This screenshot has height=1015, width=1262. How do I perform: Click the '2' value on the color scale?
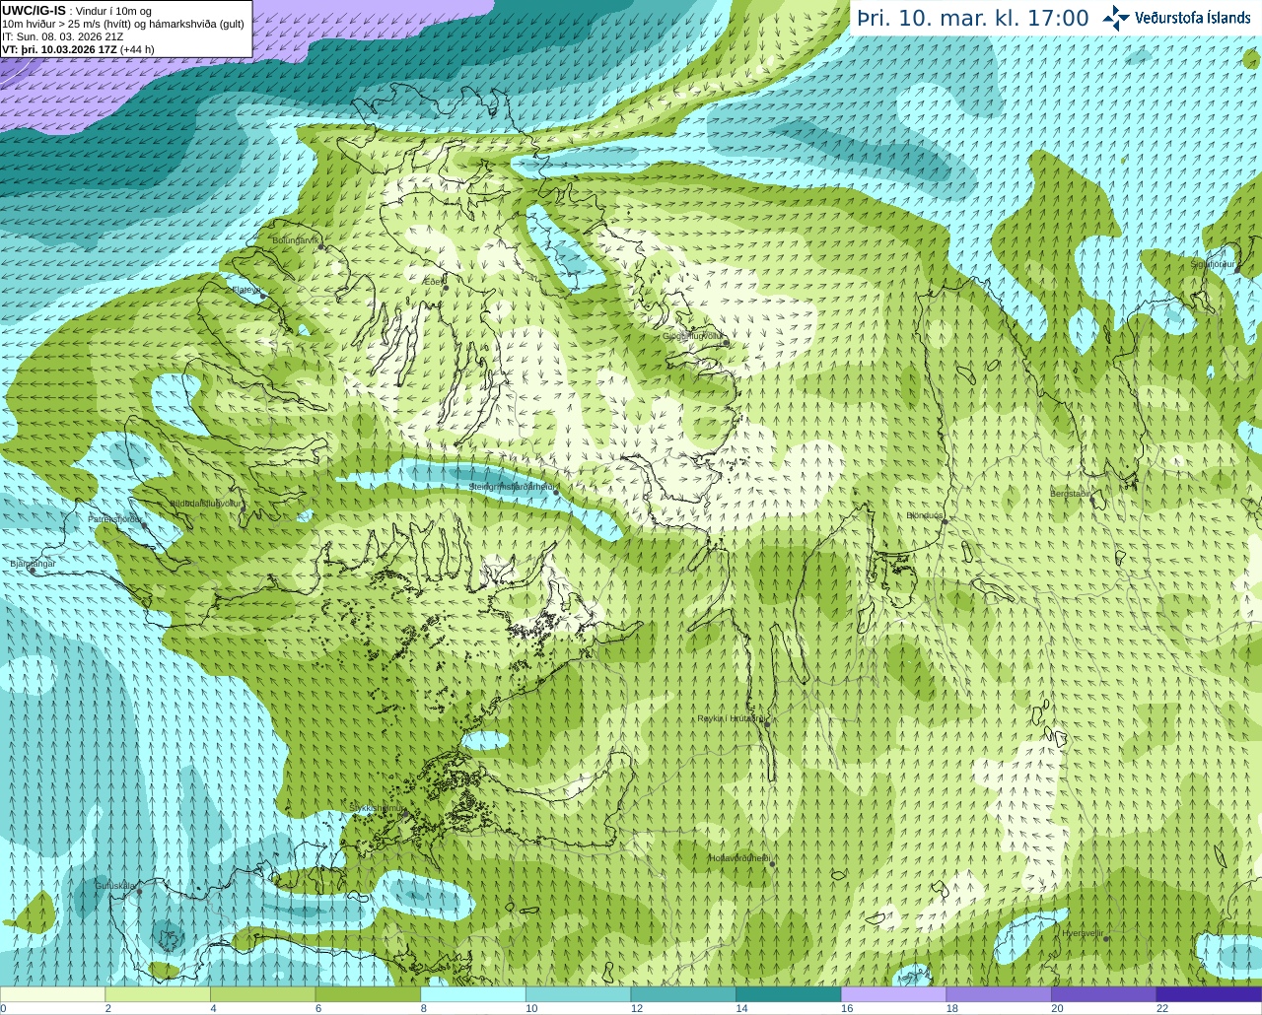[107, 1008]
